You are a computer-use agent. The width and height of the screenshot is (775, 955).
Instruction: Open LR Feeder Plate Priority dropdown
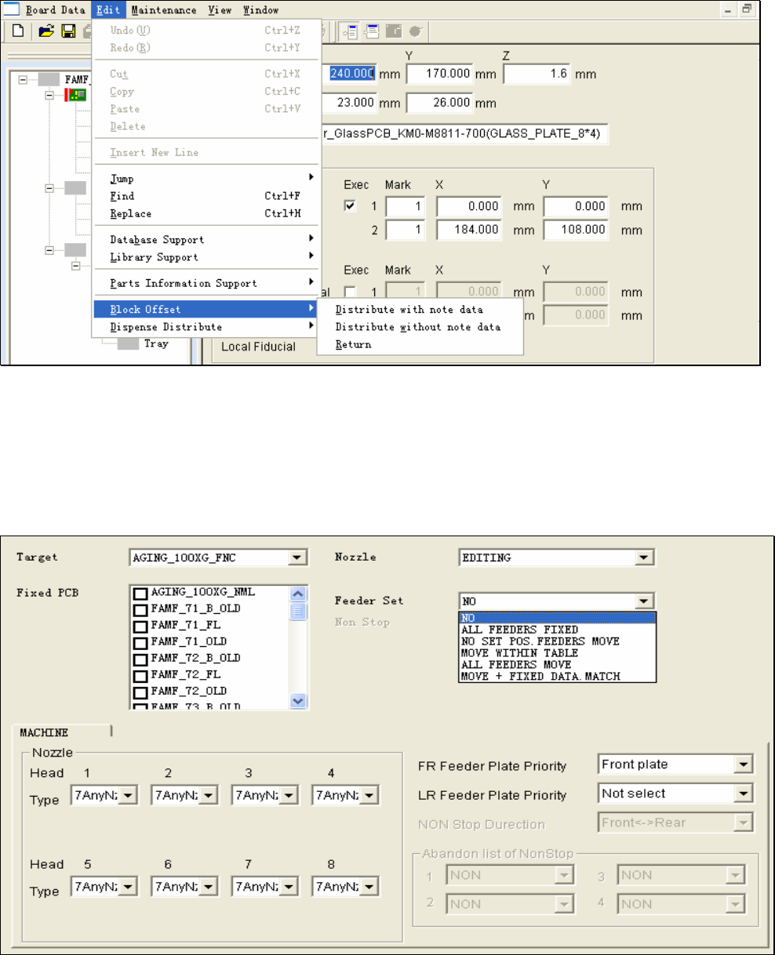click(x=744, y=794)
